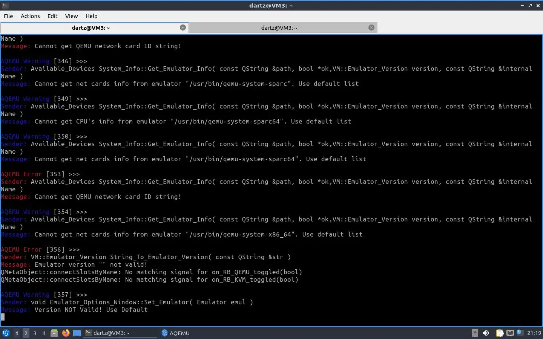Open the File menu
This screenshot has height=339, width=543.
pyautogui.click(x=8, y=16)
